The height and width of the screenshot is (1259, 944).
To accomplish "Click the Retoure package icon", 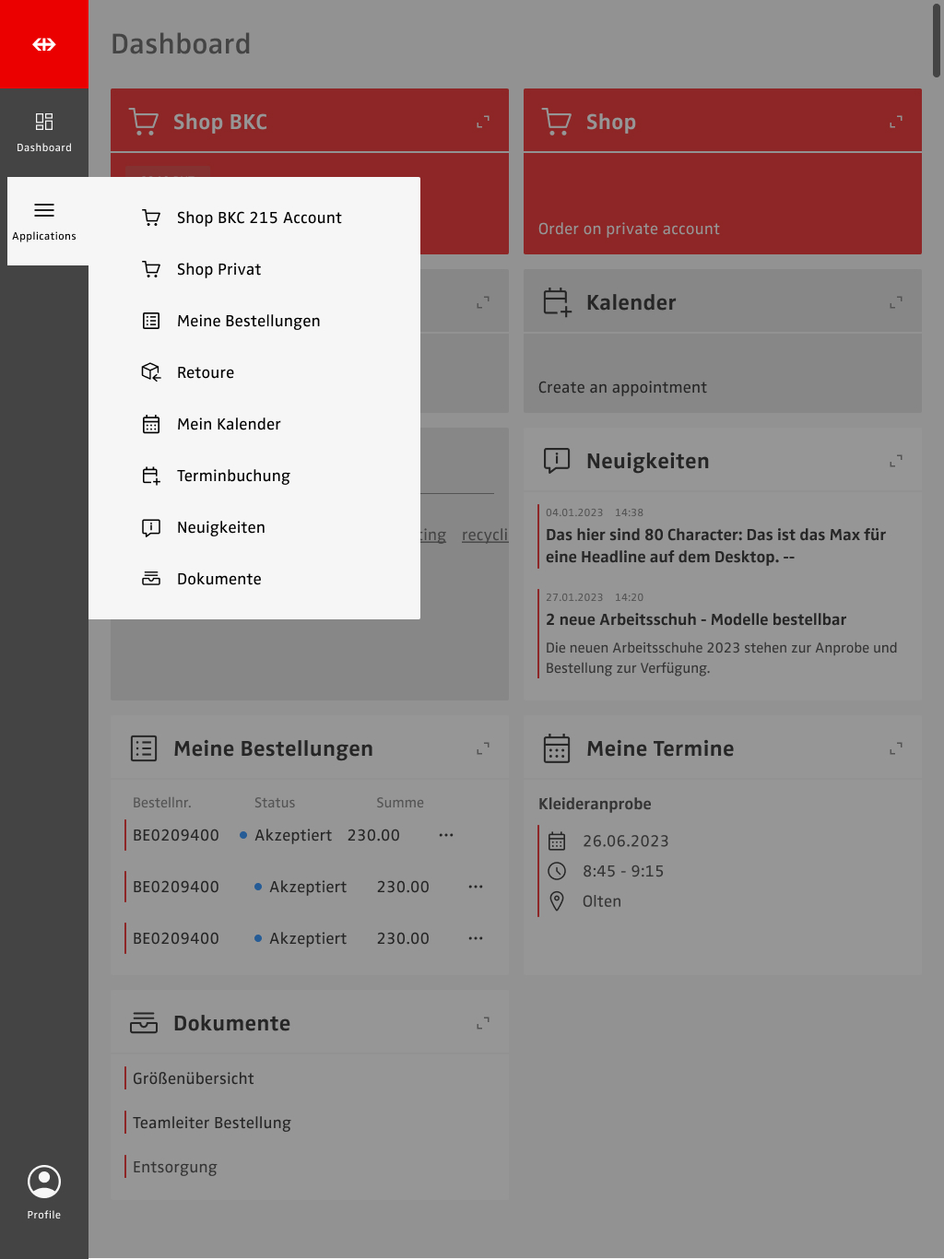I will (151, 372).
